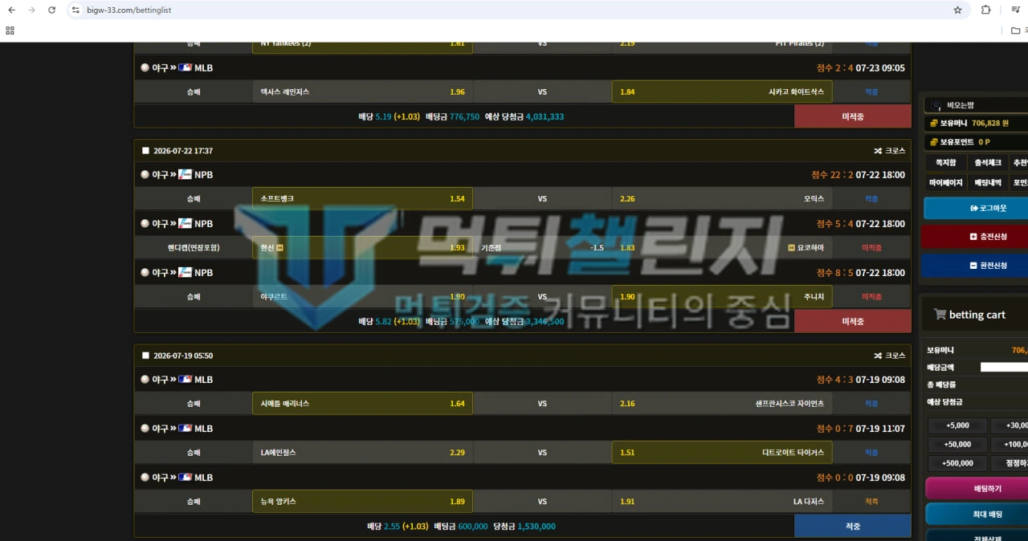Image resolution: width=1028 pixels, height=541 pixels.
Task: Click the red 미적중 status on the 776,750 bet
Action: tap(853, 116)
